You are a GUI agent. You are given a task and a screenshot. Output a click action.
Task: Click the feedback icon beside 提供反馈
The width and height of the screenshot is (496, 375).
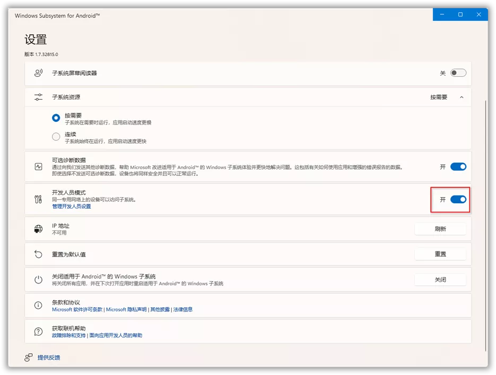pos(29,358)
